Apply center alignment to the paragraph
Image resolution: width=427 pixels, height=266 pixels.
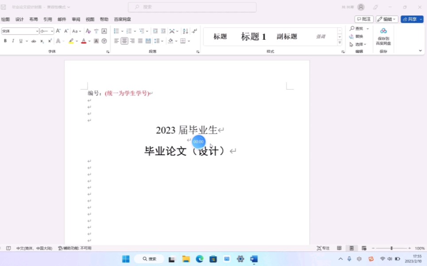(x=124, y=41)
